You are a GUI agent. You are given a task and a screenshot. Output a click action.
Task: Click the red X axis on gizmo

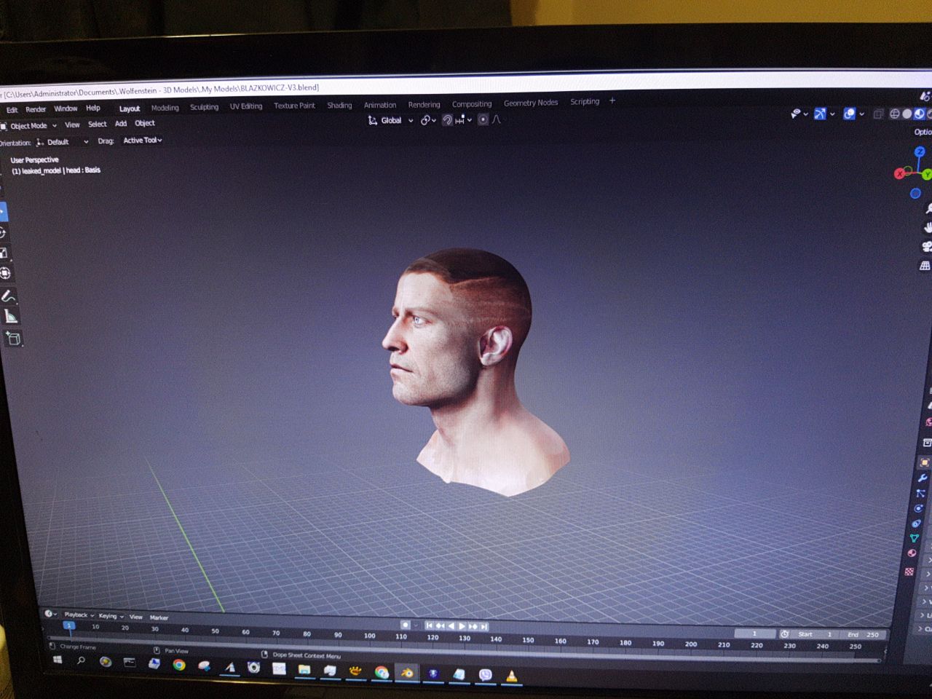click(899, 173)
